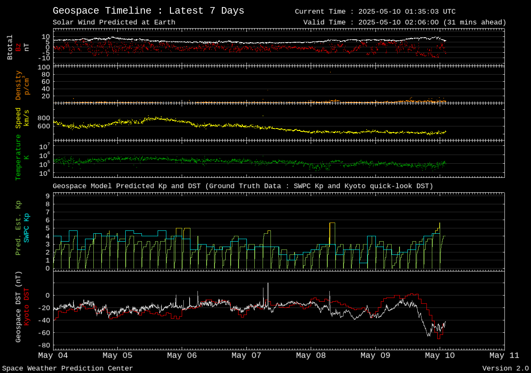531x373 pixels.
Task: Select the -40 tick on DST axis
Action: (44, 320)
